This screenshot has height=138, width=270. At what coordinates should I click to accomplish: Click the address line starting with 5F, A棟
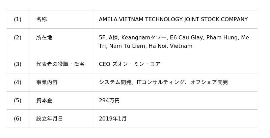174,38
